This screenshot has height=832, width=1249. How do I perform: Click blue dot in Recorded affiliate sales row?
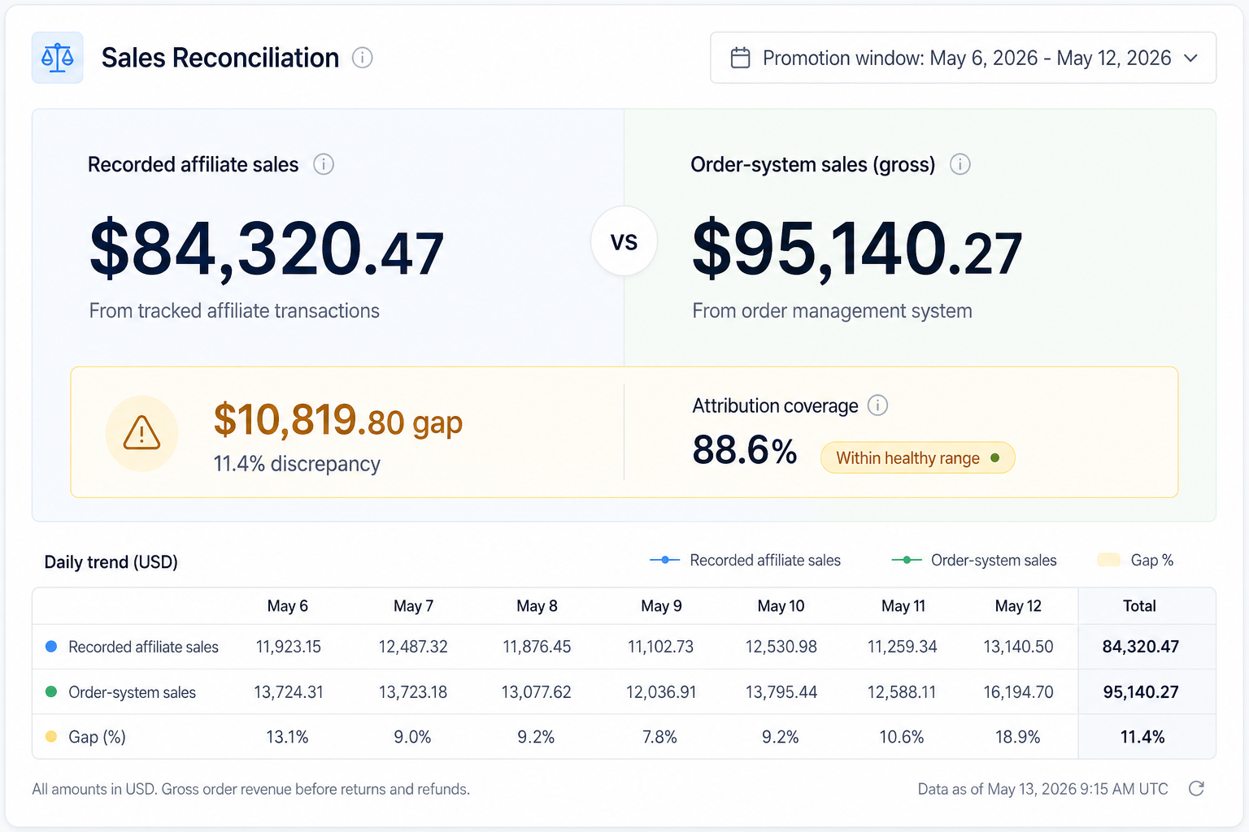51,647
